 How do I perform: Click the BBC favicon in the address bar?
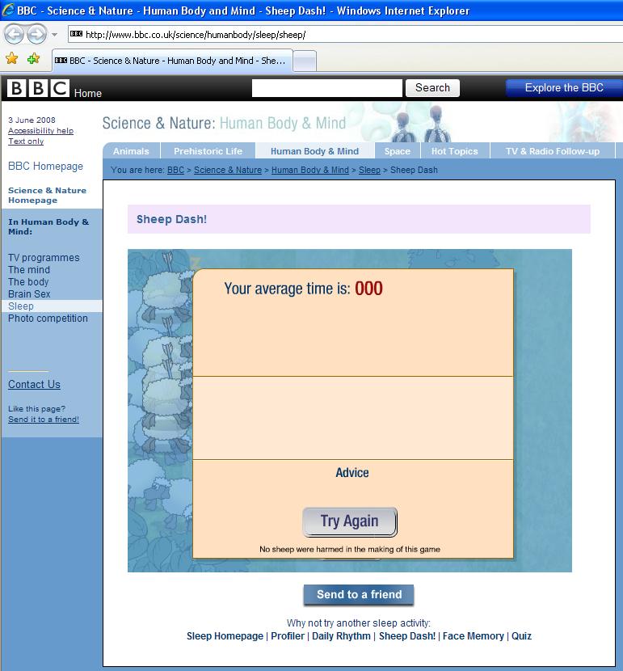pyautogui.click(x=76, y=34)
